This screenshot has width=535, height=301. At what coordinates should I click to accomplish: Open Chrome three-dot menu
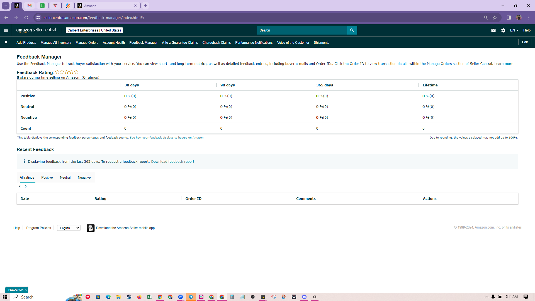point(529,18)
